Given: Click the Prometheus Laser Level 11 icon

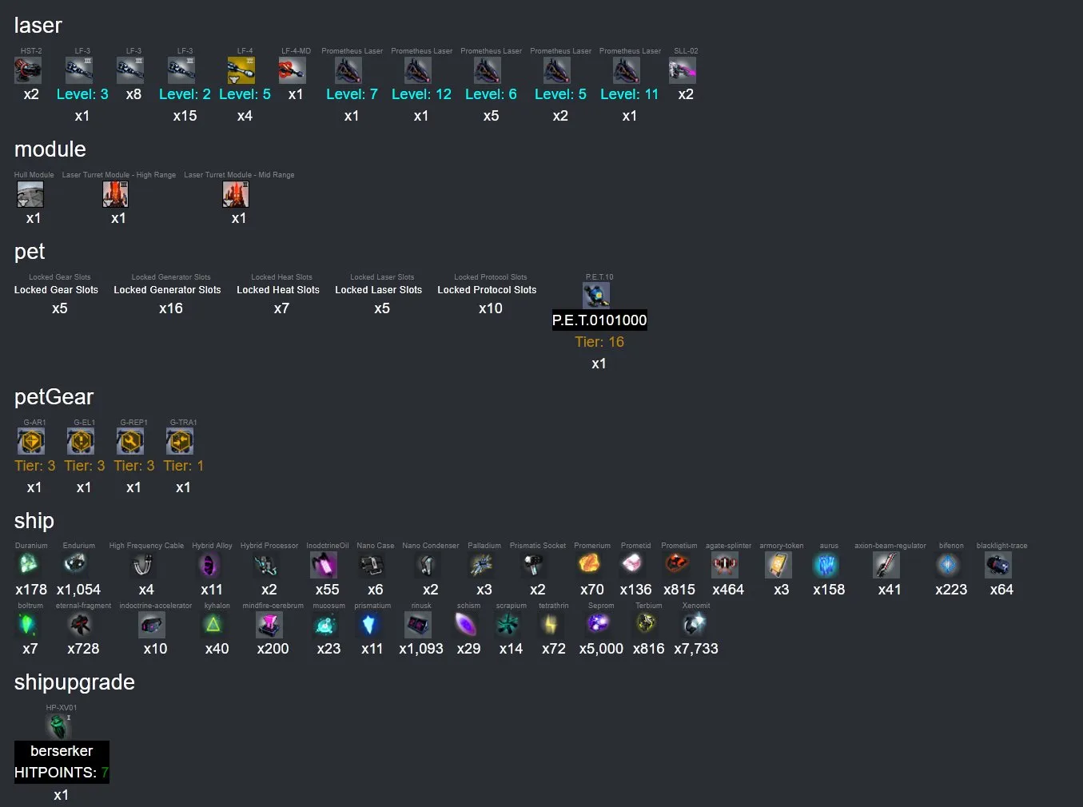Looking at the screenshot, I should pos(627,70).
